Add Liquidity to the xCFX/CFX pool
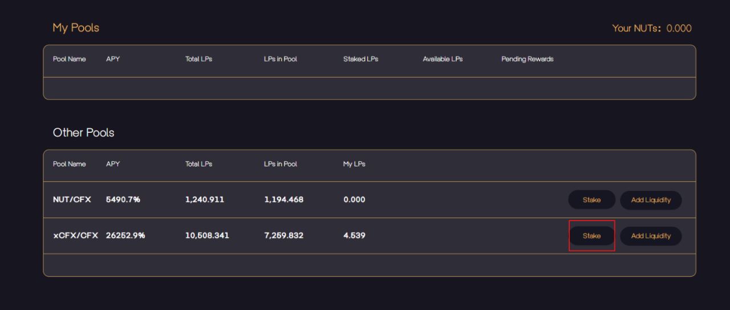730x310 pixels. point(651,236)
